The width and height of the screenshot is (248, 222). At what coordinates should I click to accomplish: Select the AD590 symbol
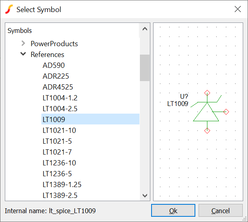coord(53,65)
